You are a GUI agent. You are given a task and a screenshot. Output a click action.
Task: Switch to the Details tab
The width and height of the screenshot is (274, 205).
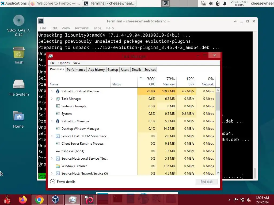[137, 70]
